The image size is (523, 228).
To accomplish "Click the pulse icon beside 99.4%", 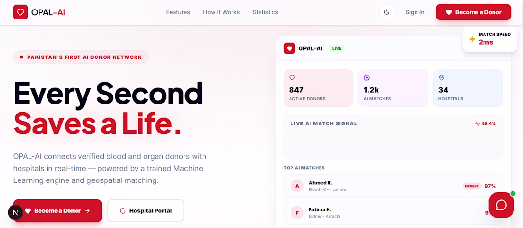I will pos(477,123).
